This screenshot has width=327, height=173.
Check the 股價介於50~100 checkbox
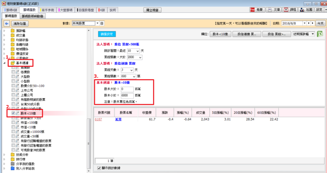(13, 86)
